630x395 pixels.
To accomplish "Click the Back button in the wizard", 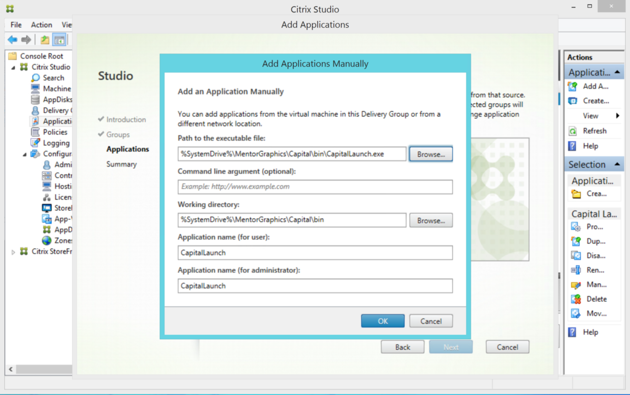I will pyautogui.click(x=402, y=347).
